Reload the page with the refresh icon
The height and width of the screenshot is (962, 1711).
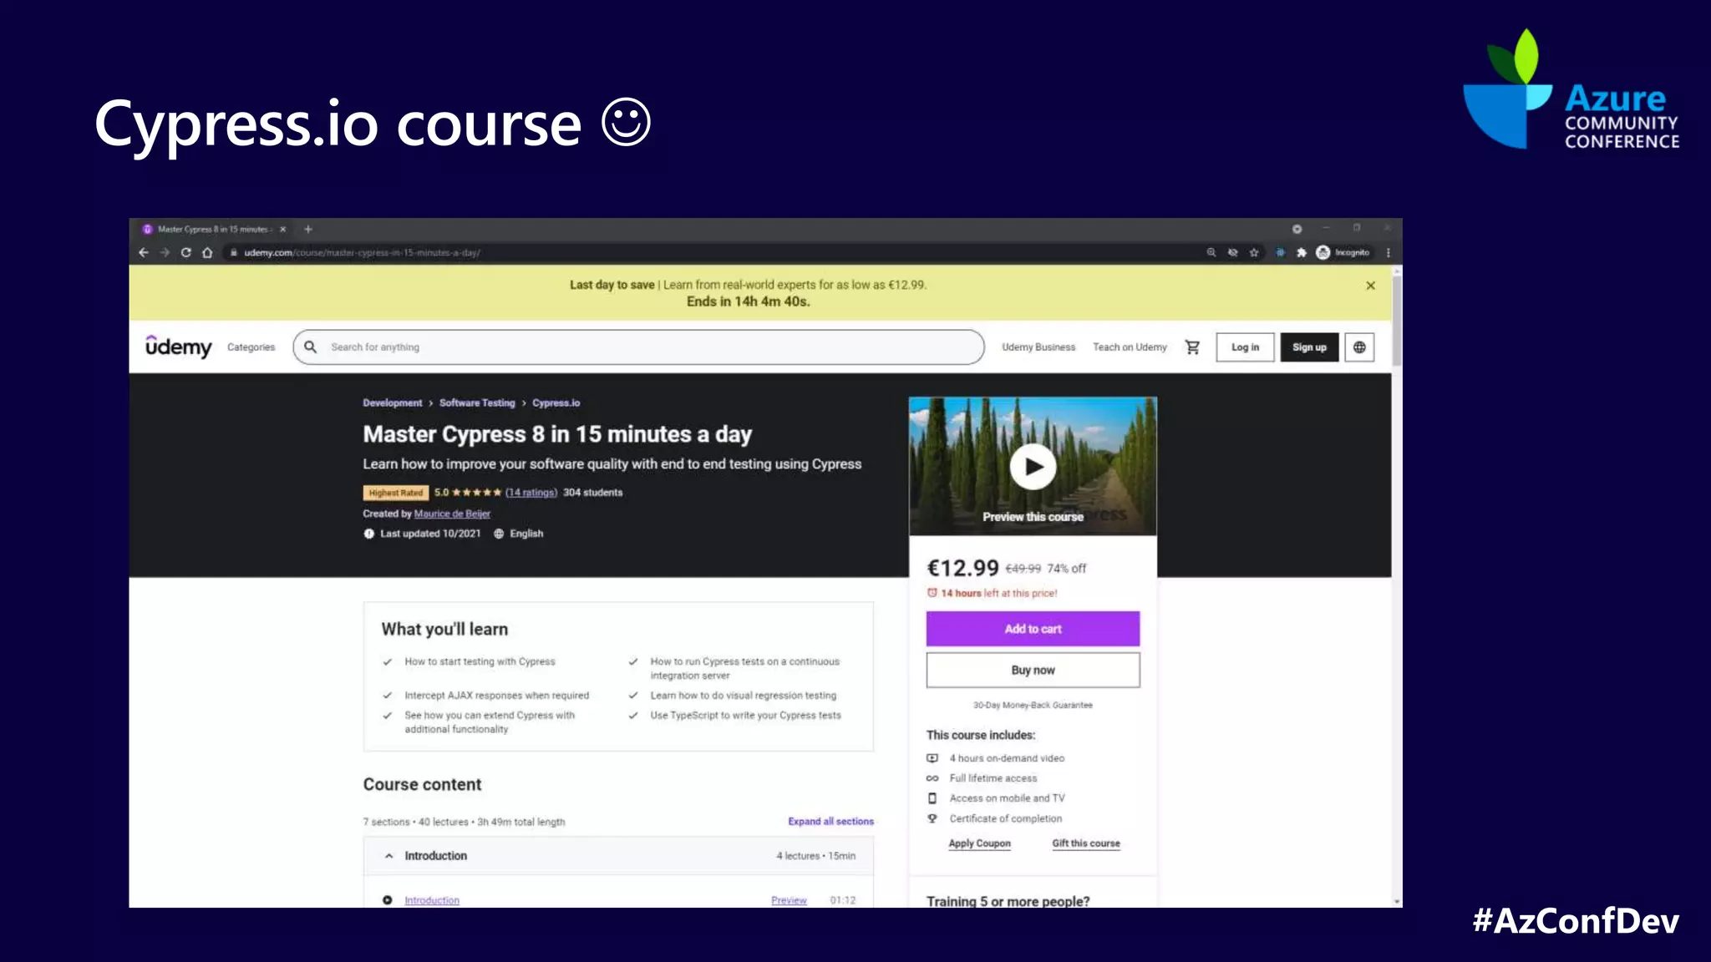click(x=185, y=252)
